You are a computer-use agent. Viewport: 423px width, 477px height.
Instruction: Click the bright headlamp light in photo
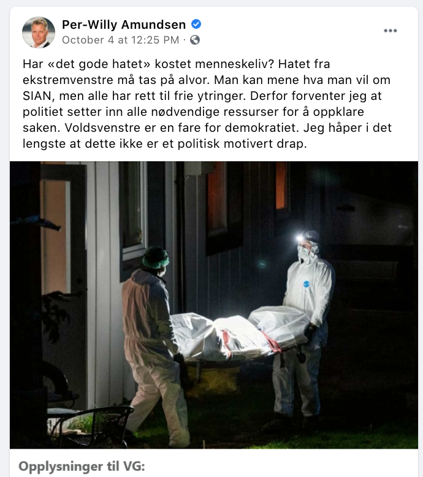[x=300, y=238]
